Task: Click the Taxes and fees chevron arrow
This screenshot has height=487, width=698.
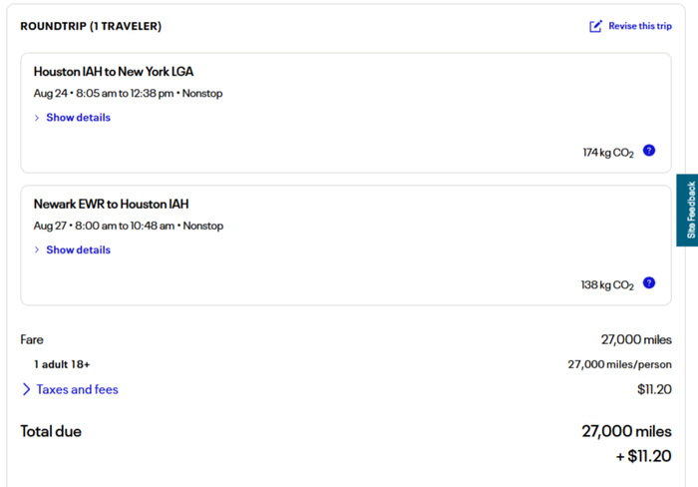Action: [26, 389]
